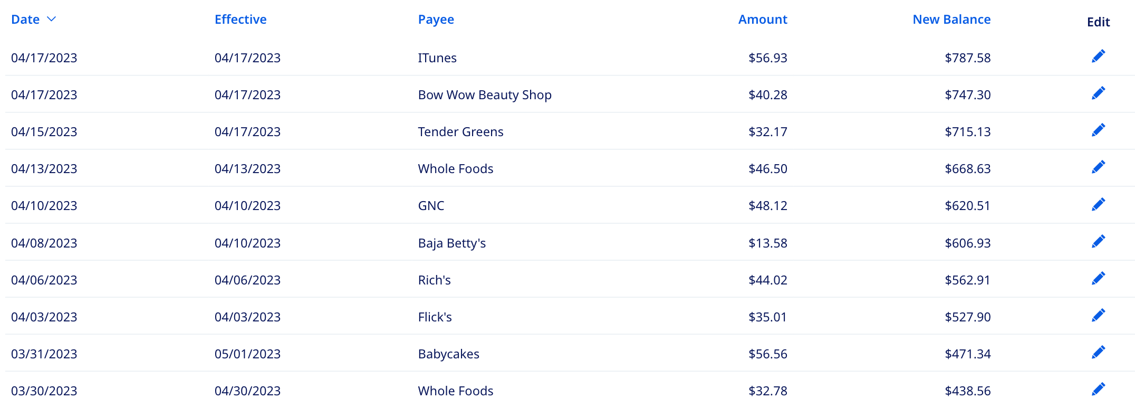Sort transactions by Amount
The image size is (1135, 418).
763,19
